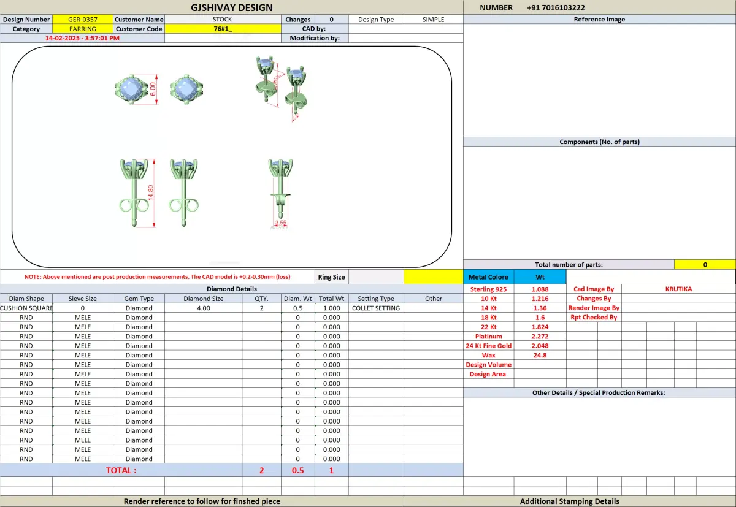Select the 22 Kt weight 1.824
The image size is (736, 507).
pyautogui.click(x=540, y=327)
